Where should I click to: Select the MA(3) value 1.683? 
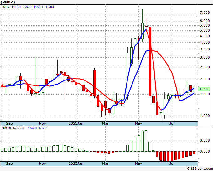point(50,7)
